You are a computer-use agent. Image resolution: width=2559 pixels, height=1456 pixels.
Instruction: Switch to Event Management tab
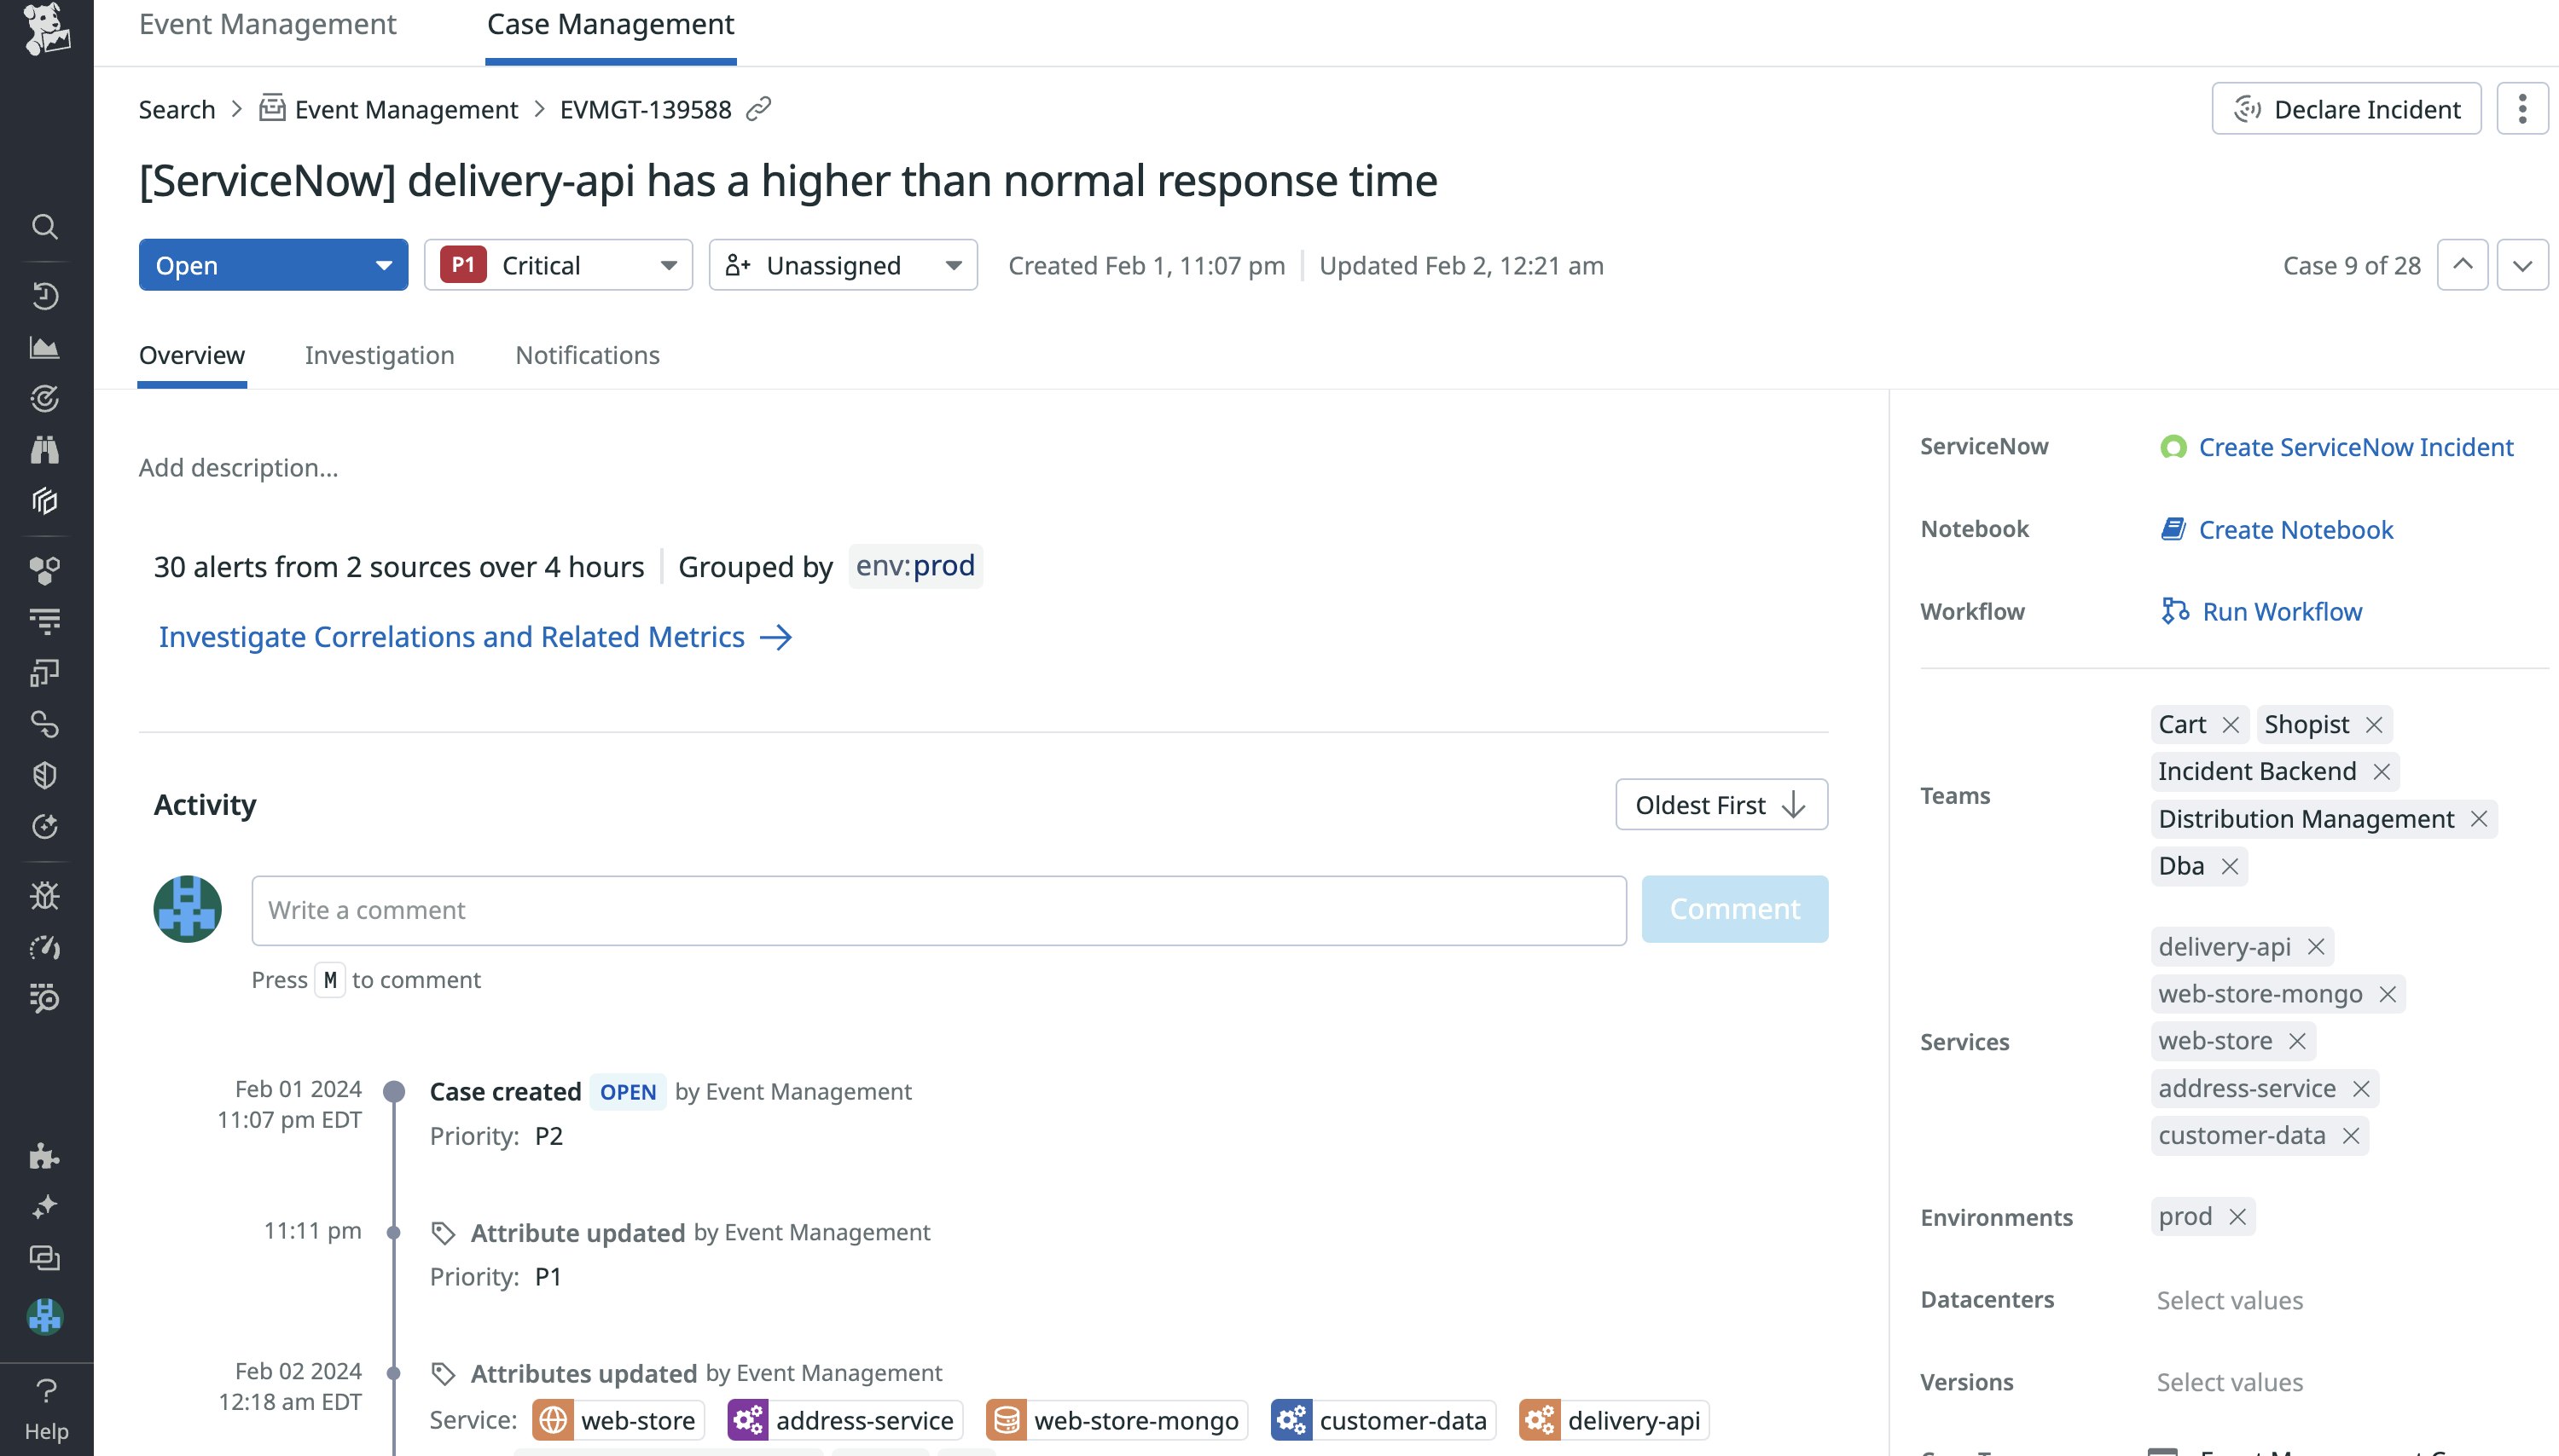(x=267, y=24)
